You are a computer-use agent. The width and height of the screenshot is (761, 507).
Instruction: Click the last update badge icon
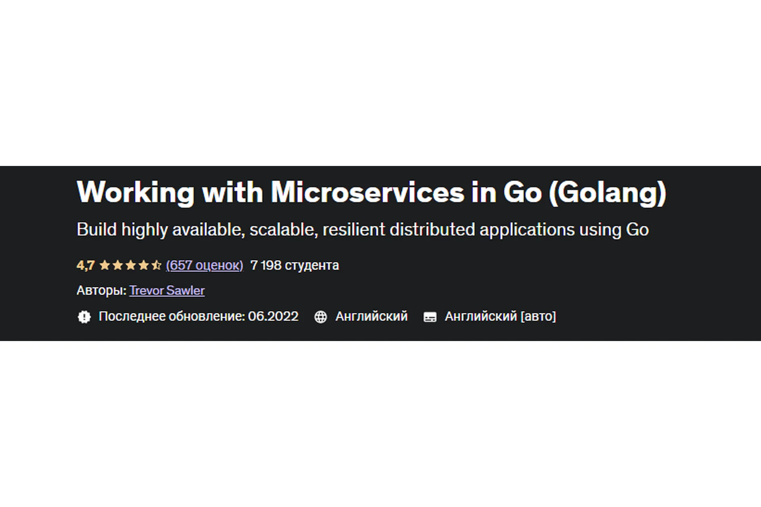pyautogui.click(x=84, y=316)
